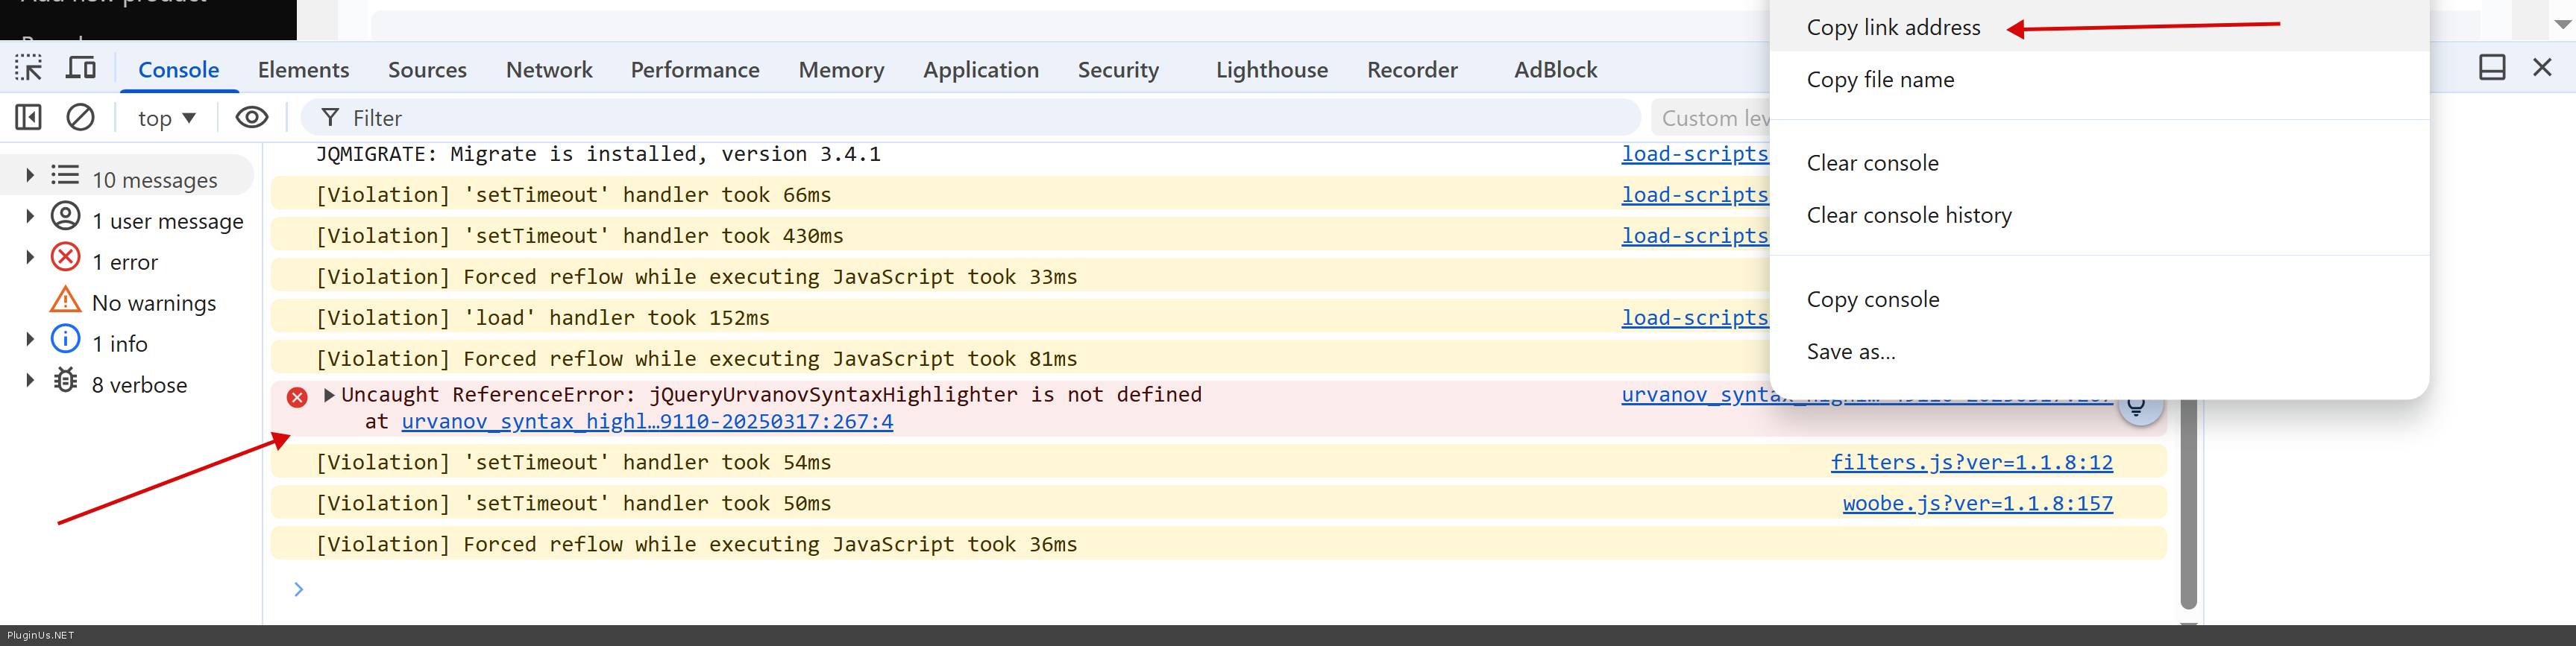Viewport: 2576px width, 646px height.
Task: Open the Custom levels dropdown
Action: click(1710, 118)
